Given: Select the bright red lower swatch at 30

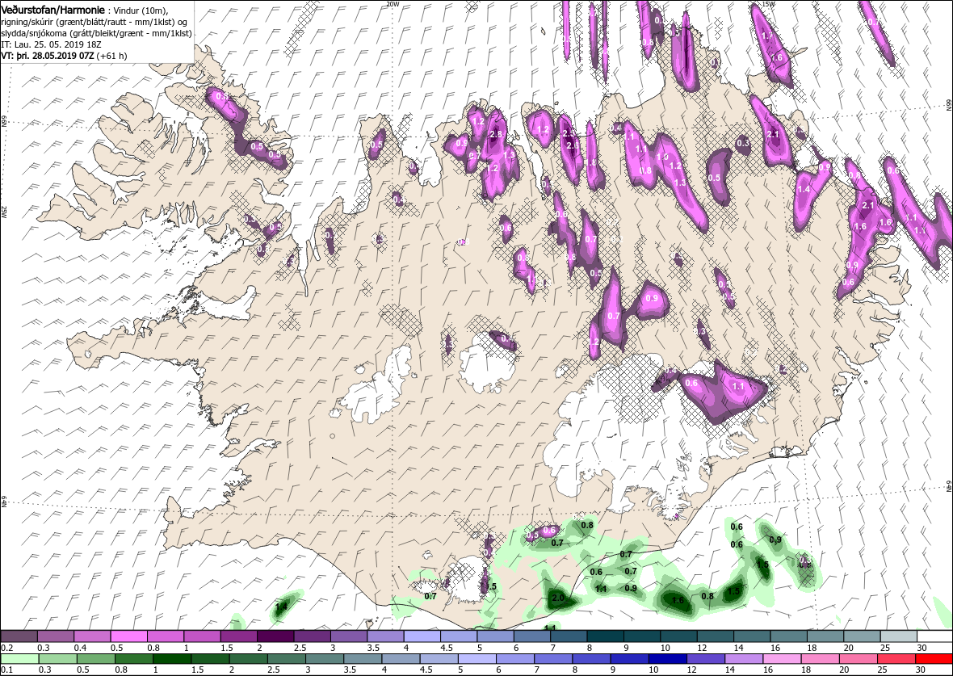Looking at the screenshot, I should 934,660.
